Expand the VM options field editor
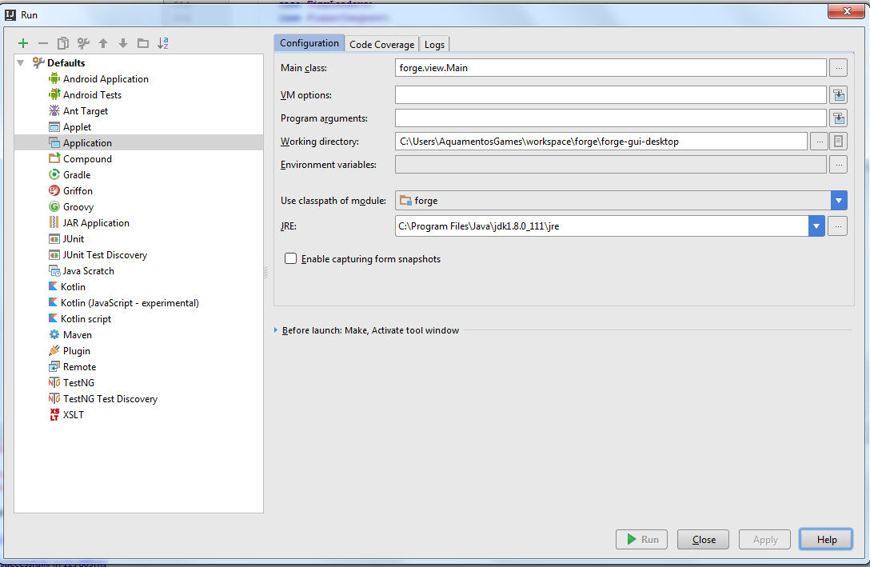The height and width of the screenshot is (567, 870). (x=837, y=95)
